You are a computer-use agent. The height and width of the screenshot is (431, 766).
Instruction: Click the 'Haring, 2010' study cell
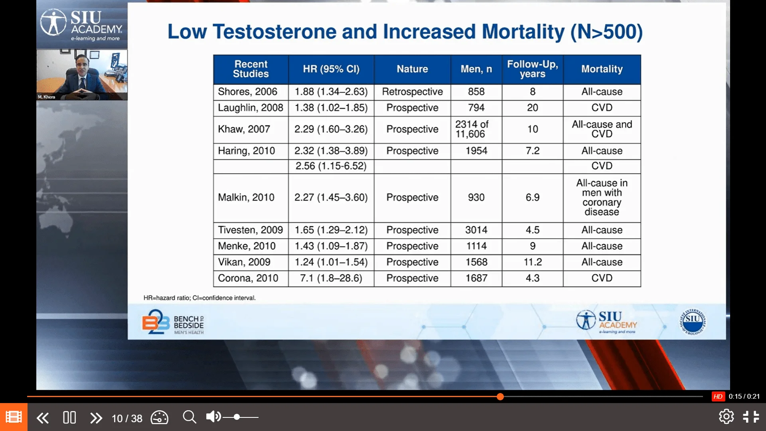(251, 151)
